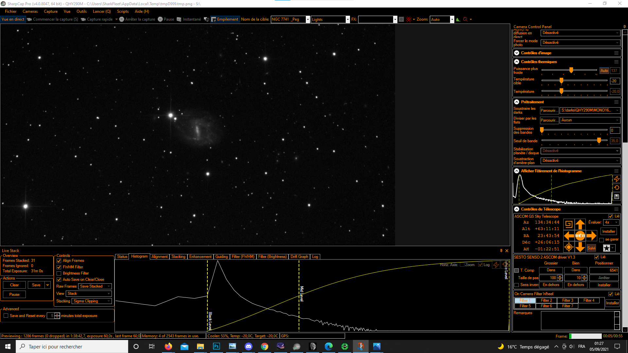
Task: Toggle the T. Comp checkbox
Action: 517,270
